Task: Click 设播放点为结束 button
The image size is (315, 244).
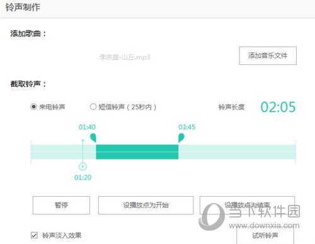Action: 247,205
